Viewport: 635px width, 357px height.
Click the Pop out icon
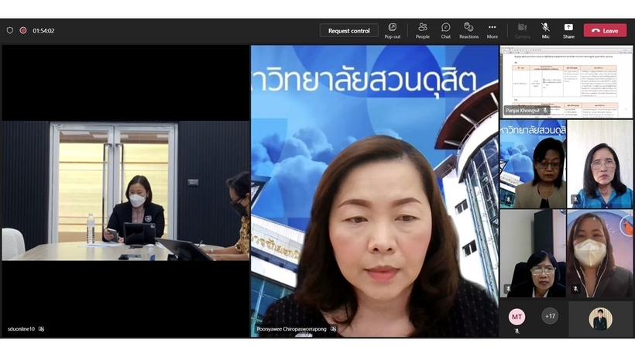(393, 30)
